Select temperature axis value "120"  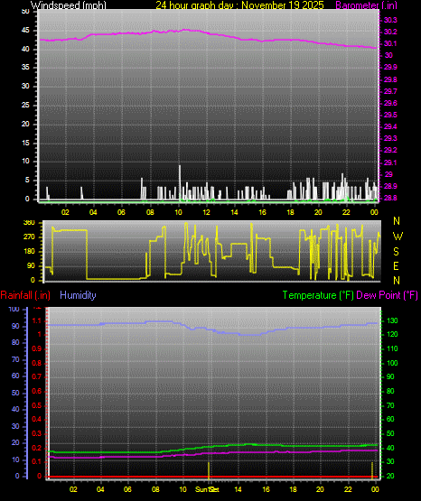[x=393, y=335]
